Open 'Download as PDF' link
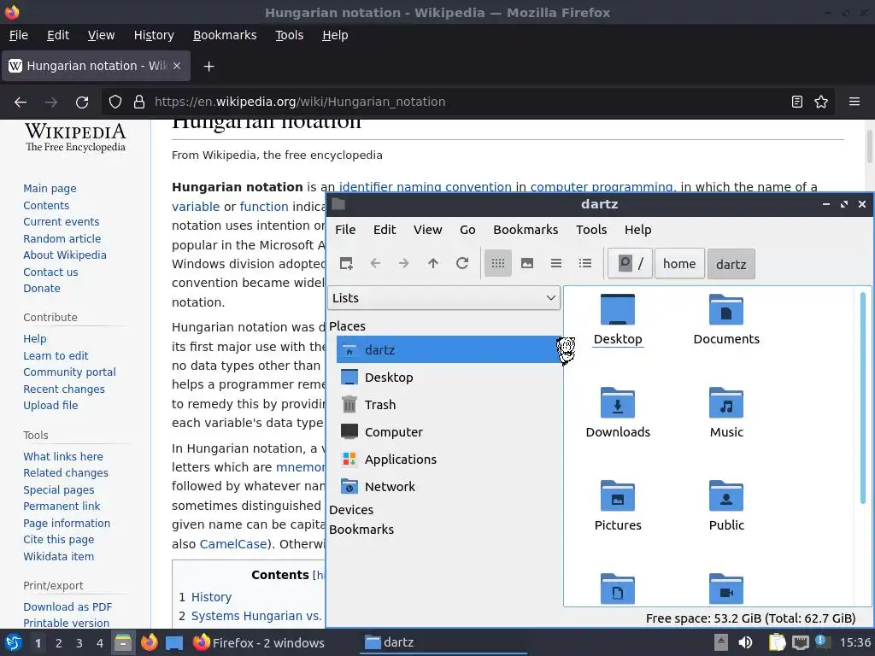 pos(68,607)
